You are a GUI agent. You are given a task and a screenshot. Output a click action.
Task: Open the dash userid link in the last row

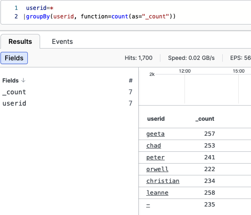pos(148,205)
